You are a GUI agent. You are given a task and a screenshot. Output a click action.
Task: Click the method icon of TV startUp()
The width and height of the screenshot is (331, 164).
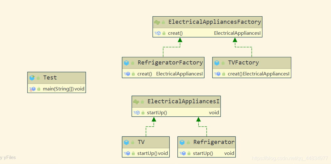(x=127, y=153)
